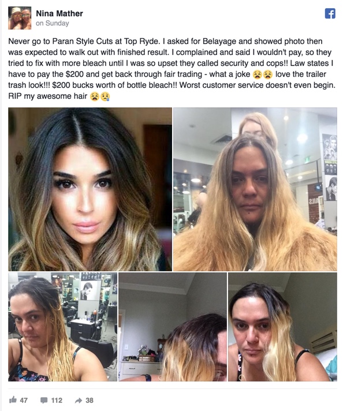Open the salon selfie with long blonde hair

(255, 189)
